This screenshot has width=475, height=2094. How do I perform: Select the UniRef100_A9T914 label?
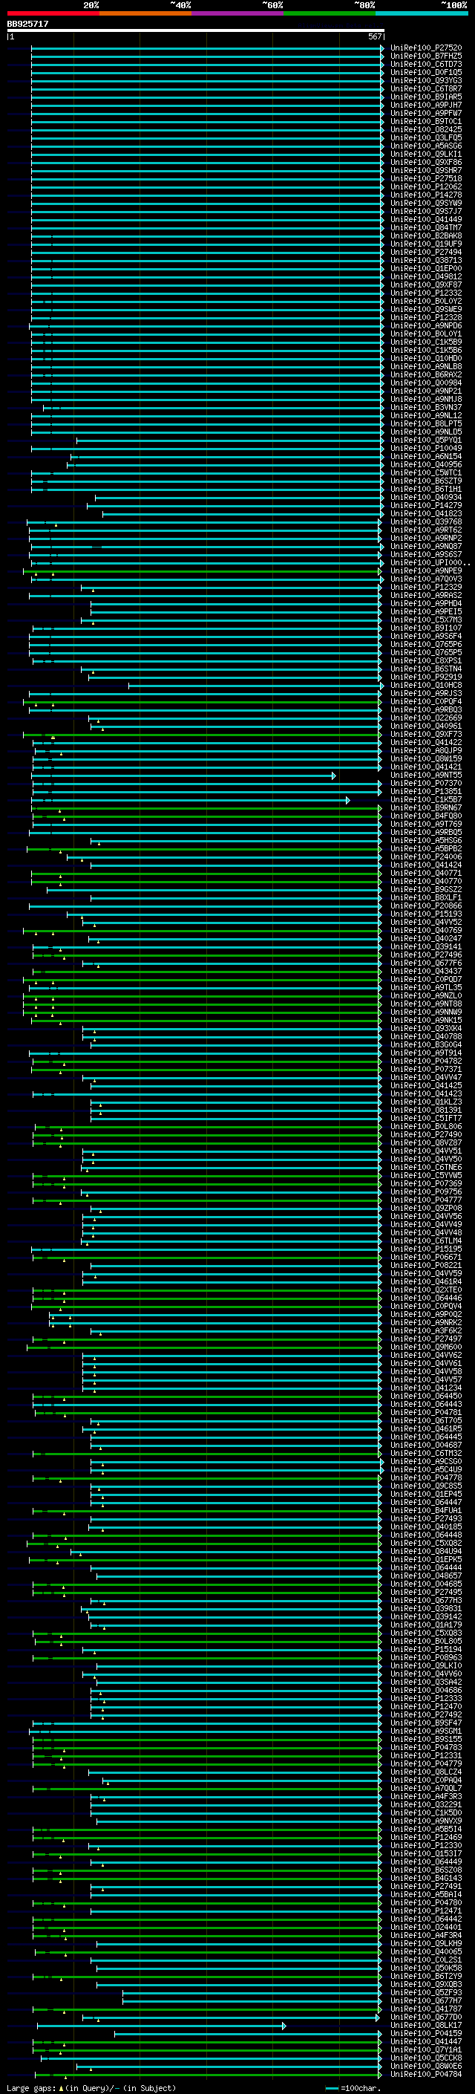(x=426, y=1053)
